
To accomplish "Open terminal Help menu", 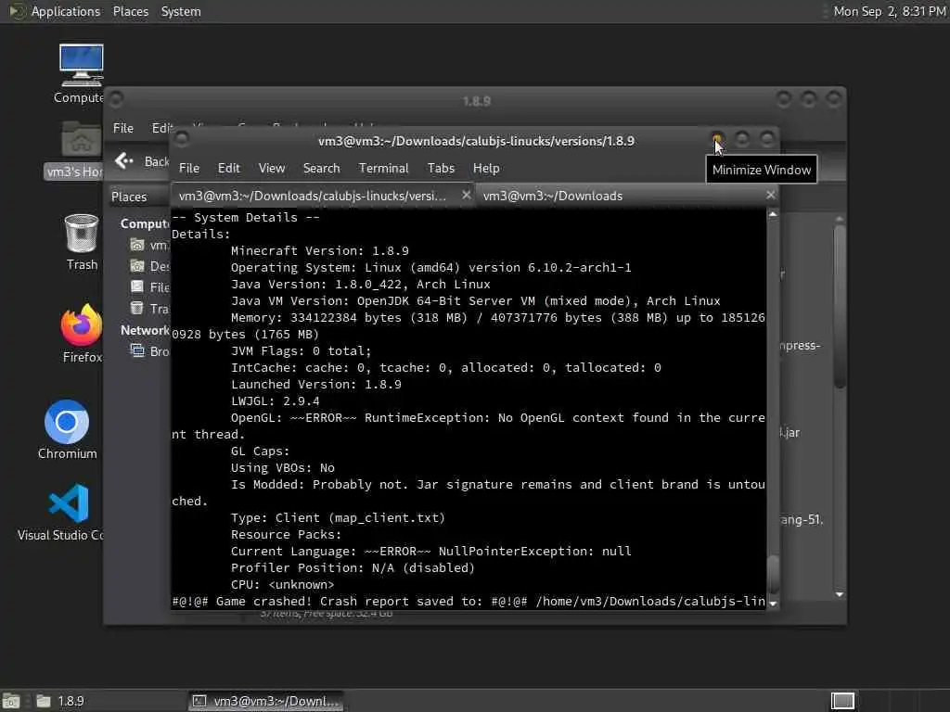I will [x=486, y=169].
